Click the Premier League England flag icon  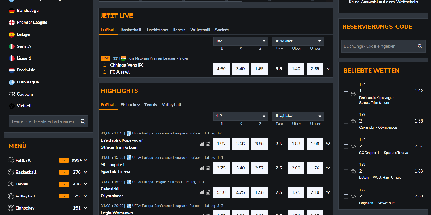(12, 22)
